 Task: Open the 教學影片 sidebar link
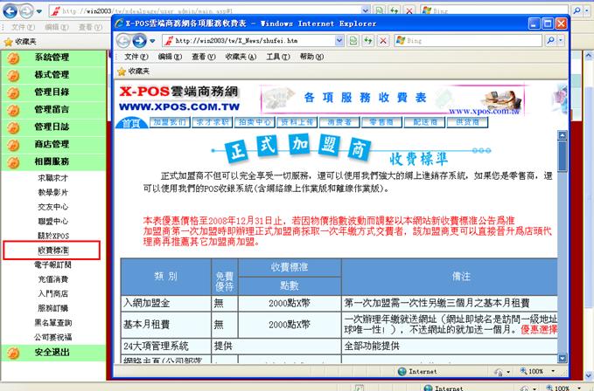51,192
